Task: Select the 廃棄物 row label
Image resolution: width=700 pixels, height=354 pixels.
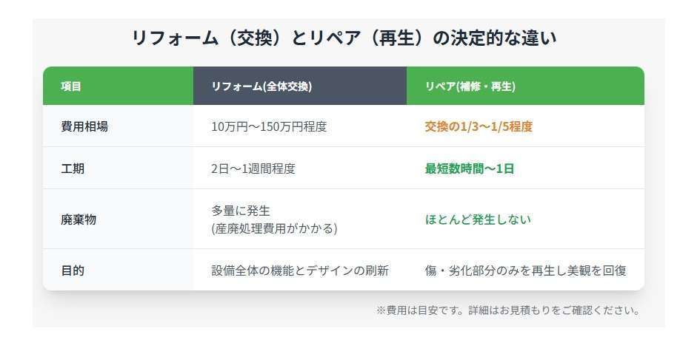Action: 79,219
